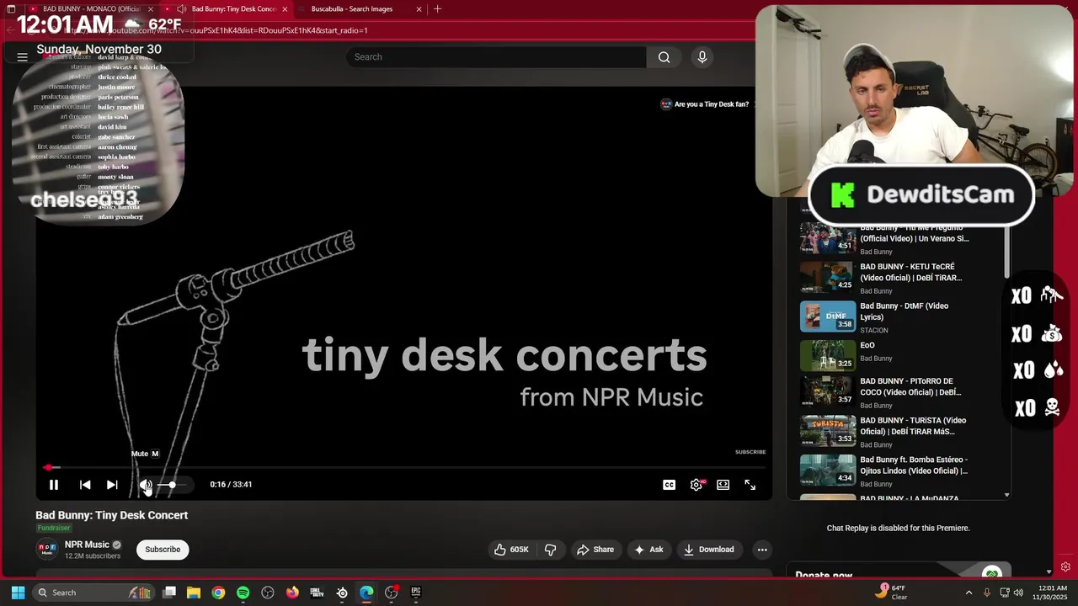Image resolution: width=1078 pixels, height=606 pixels.
Task: Open the player settings gear
Action: click(x=696, y=485)
